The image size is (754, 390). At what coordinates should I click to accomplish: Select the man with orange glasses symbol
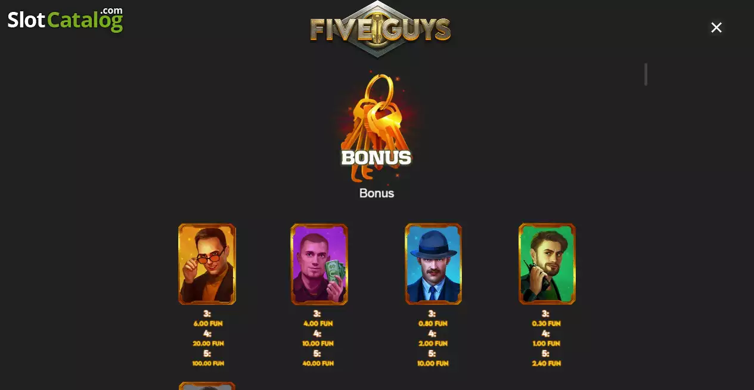pos(207,264)
